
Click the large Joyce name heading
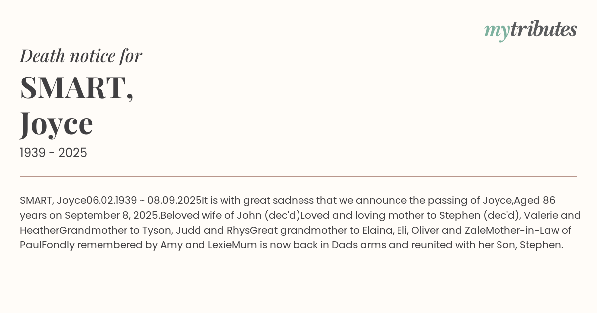point(56,123)
